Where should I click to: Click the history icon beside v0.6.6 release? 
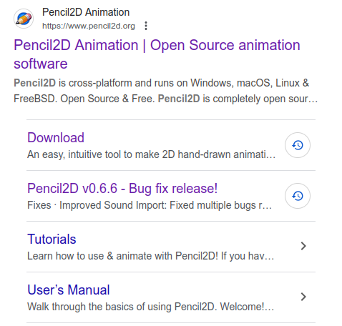coord(298,196)
